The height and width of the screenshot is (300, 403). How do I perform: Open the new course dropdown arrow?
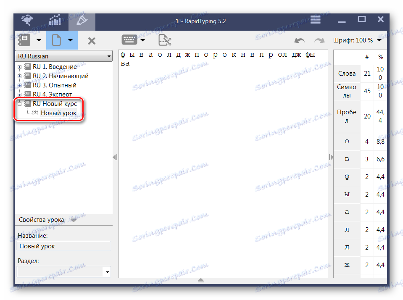[39, 40]
